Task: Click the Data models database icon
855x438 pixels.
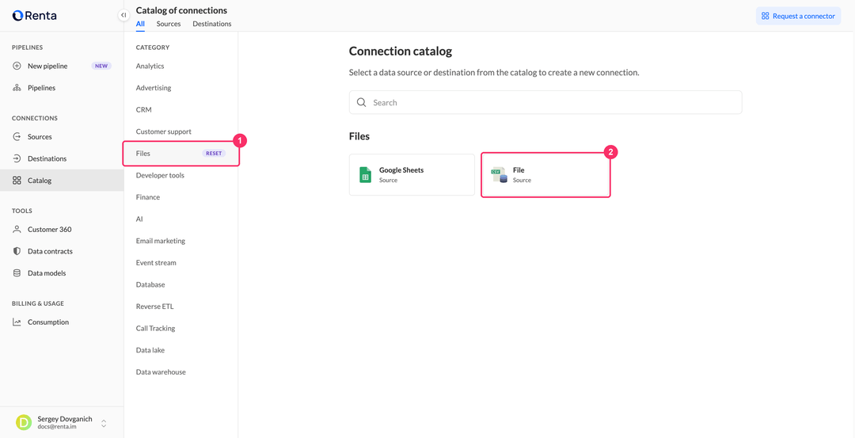Action: click(17, 273)
